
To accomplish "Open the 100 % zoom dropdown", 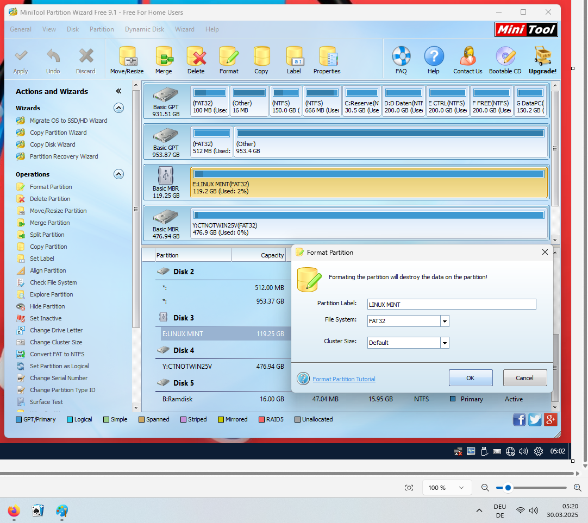I will click(446, 487).
